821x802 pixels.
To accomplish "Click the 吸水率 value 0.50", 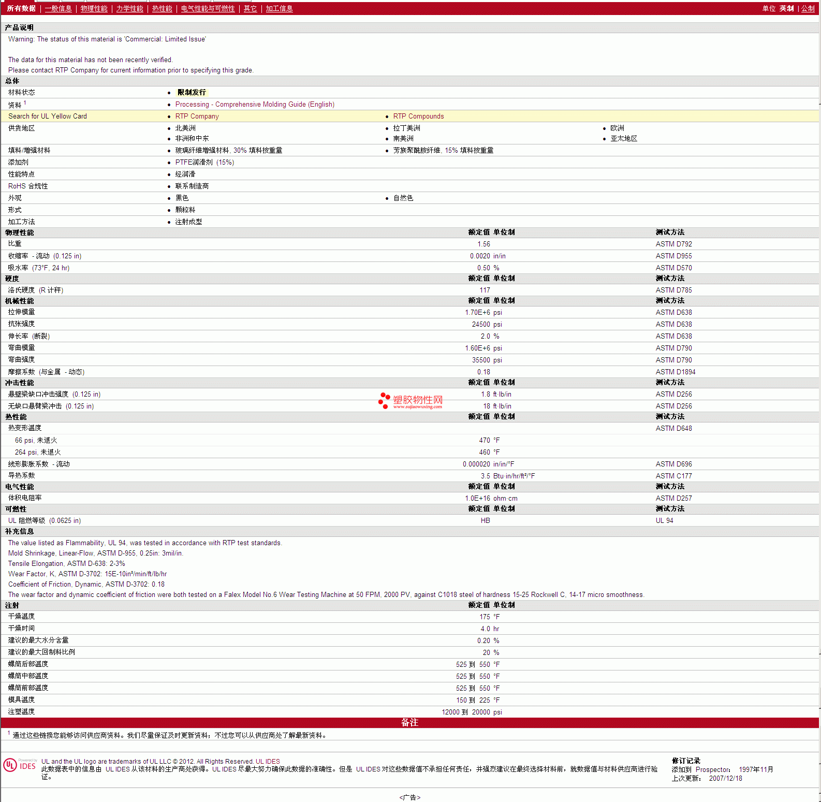I will [x=483, y=268].
